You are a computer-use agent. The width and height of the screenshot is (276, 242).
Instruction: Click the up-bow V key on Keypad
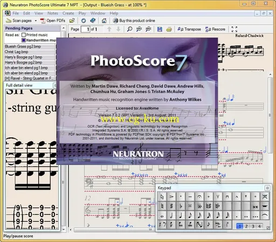pos(218,197)
